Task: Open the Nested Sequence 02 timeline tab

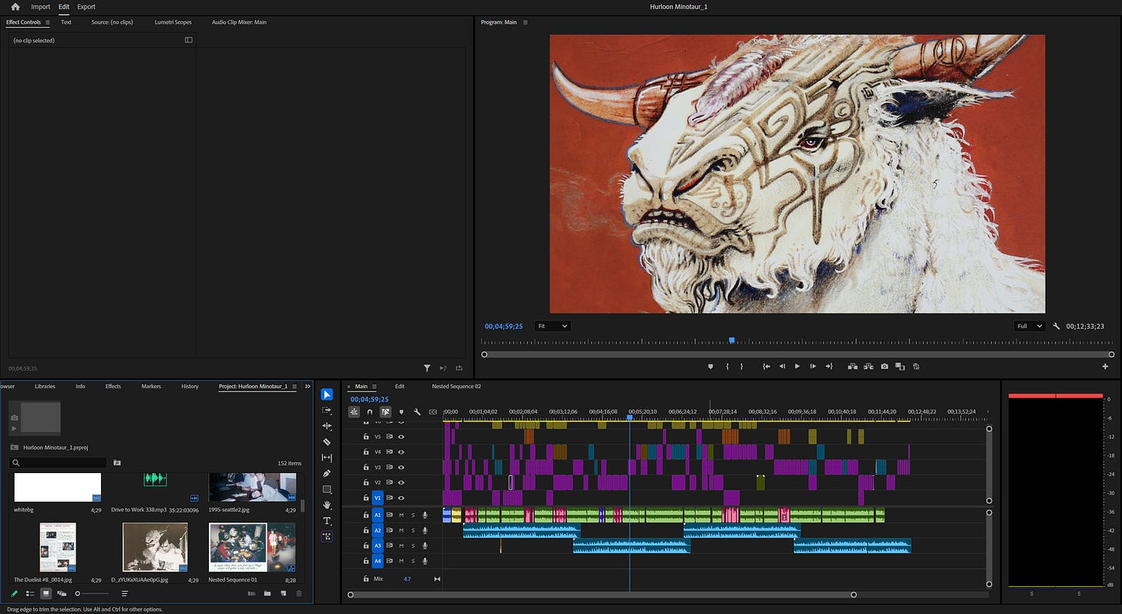Action: 456,387
